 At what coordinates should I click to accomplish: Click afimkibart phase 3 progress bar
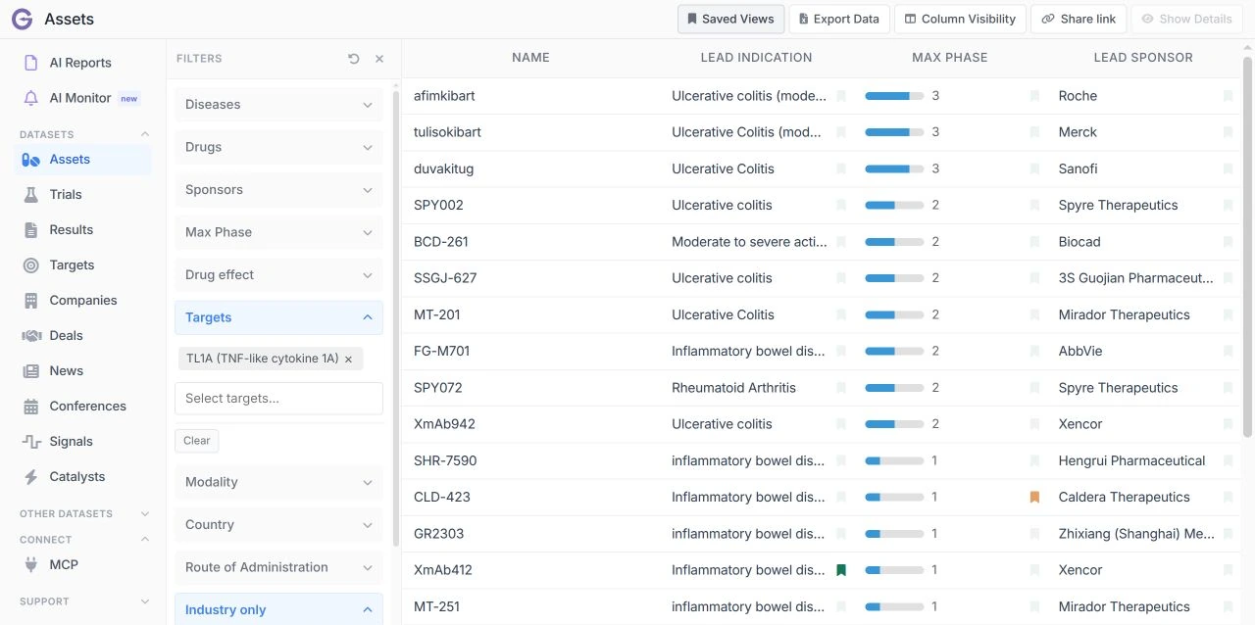(894, 96)
